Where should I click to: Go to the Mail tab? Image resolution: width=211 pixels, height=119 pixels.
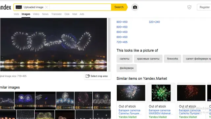tap(75, 14)
